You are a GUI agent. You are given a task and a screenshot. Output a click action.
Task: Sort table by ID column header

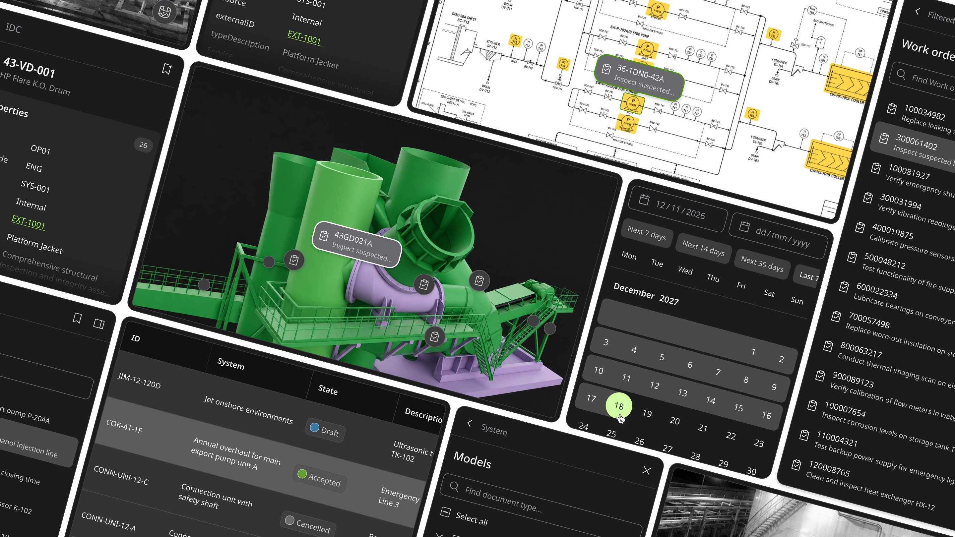pyautogui.click(x=136, y=338)
